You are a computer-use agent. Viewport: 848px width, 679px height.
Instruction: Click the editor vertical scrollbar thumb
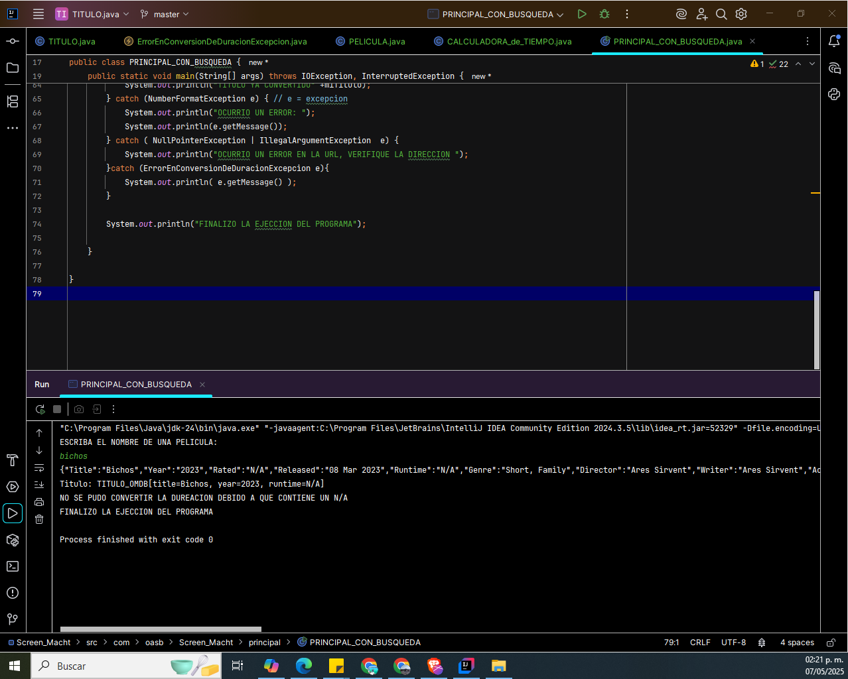pyautogui.click(x=817, y=330)
